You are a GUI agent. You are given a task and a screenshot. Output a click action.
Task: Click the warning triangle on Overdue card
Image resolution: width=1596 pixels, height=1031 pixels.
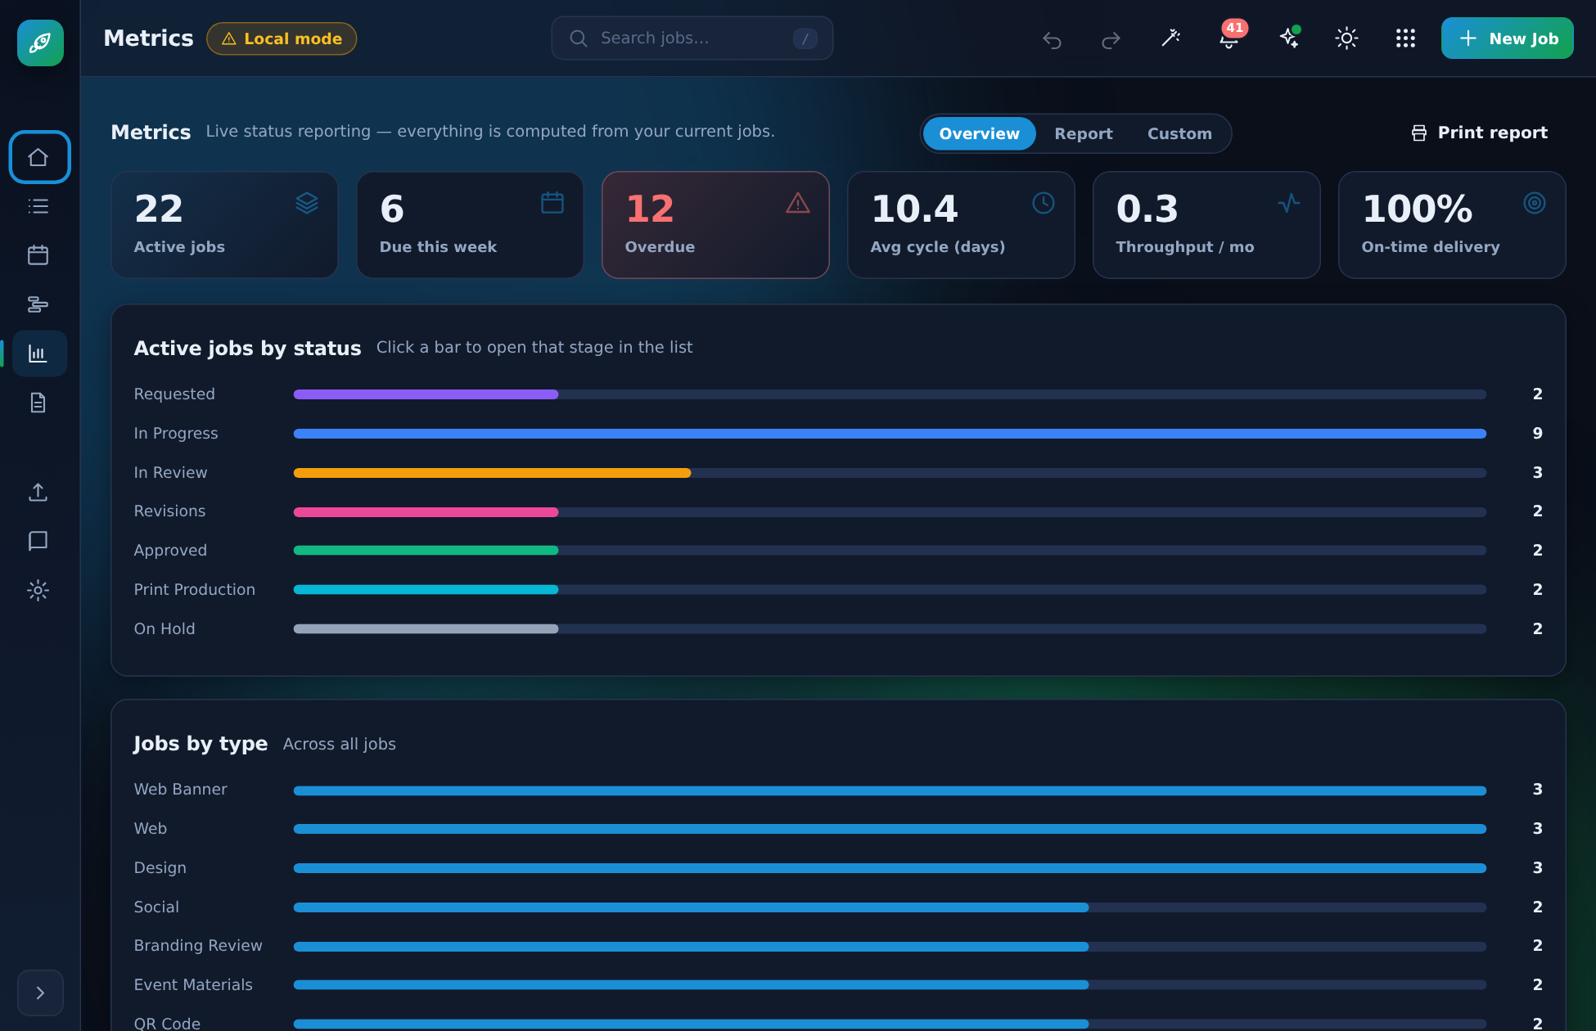798,202
